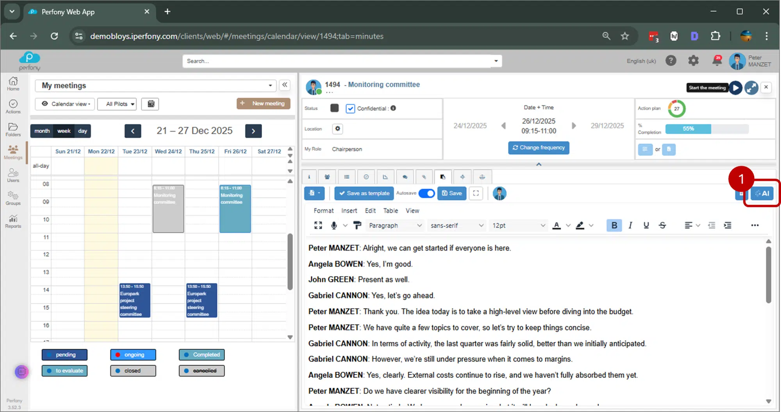Screen dimensions: 781x412
Task: Click the notifications bell icon
Action: pos(717,61)
